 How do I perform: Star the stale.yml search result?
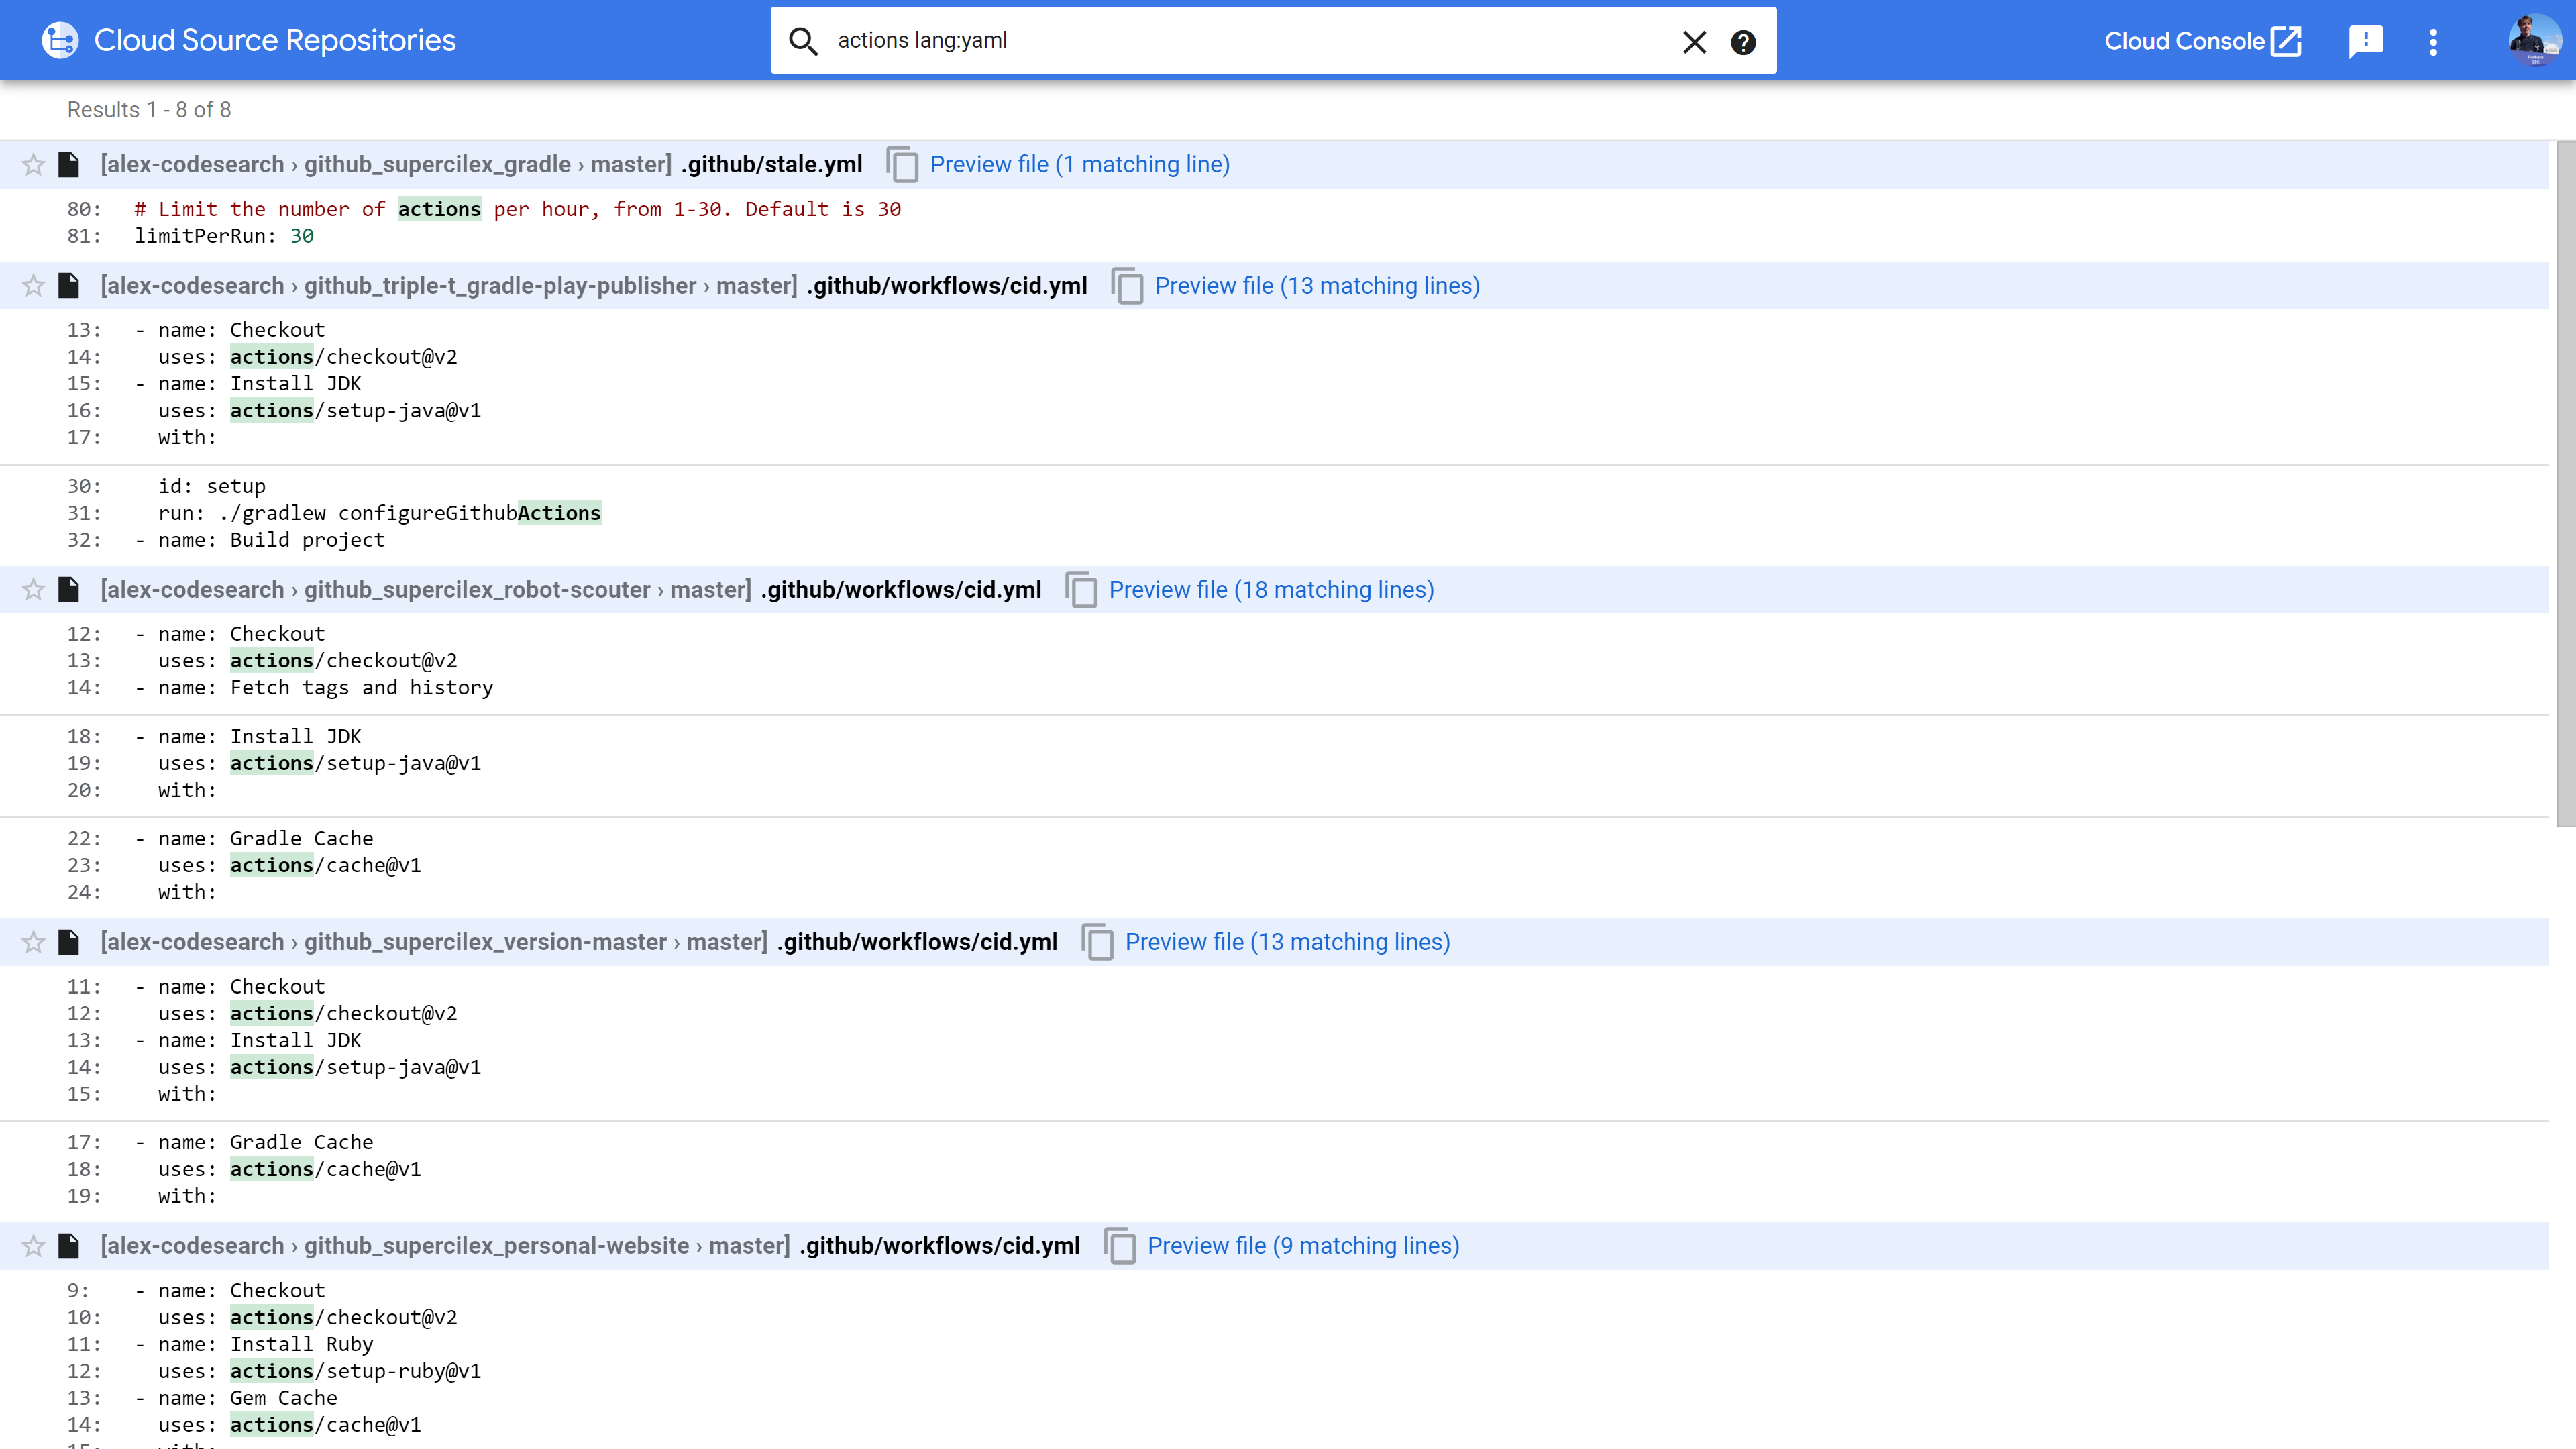[x=34, y=165]
